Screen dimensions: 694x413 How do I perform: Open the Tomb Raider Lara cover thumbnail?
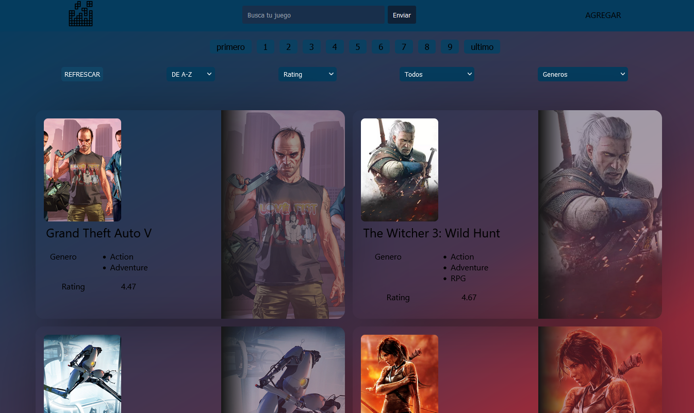pos(400,374)
